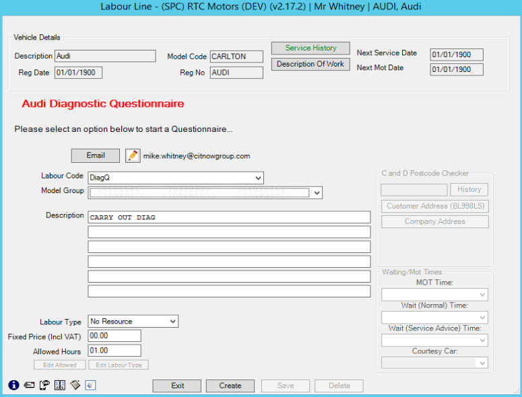Image resolution: width=522 pixels, height=397 pixels.
Task: Click the Service History button
Action: 311,48
